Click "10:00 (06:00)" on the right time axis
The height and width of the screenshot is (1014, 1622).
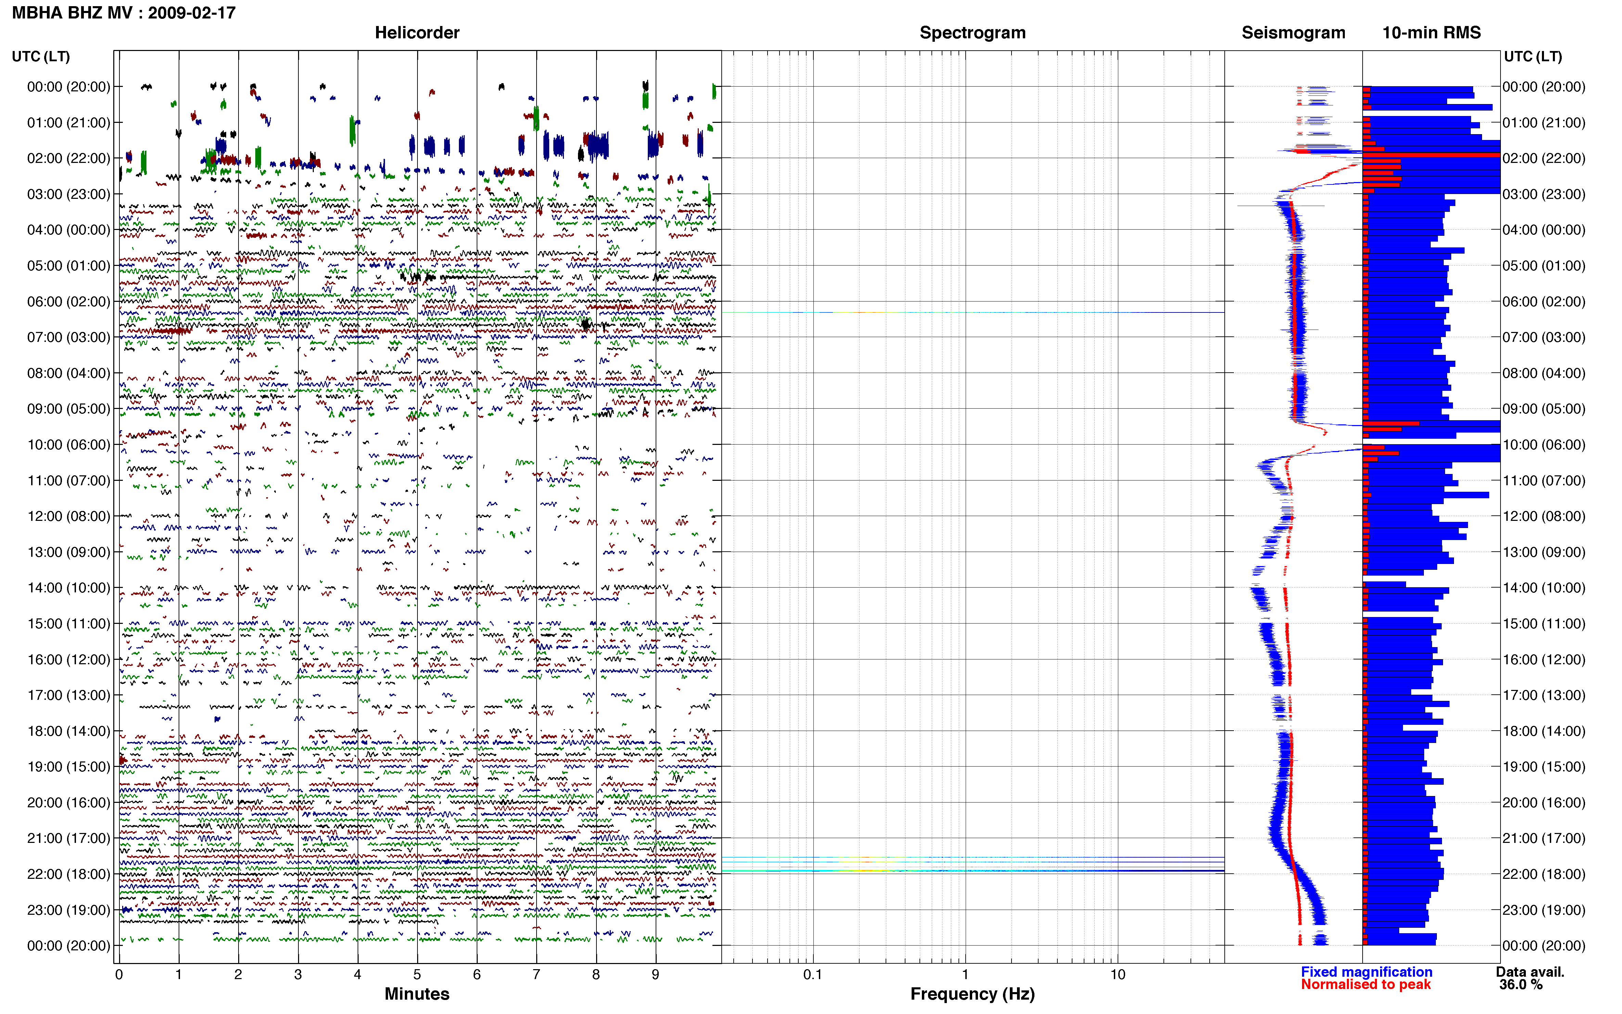pos(1544,445)
